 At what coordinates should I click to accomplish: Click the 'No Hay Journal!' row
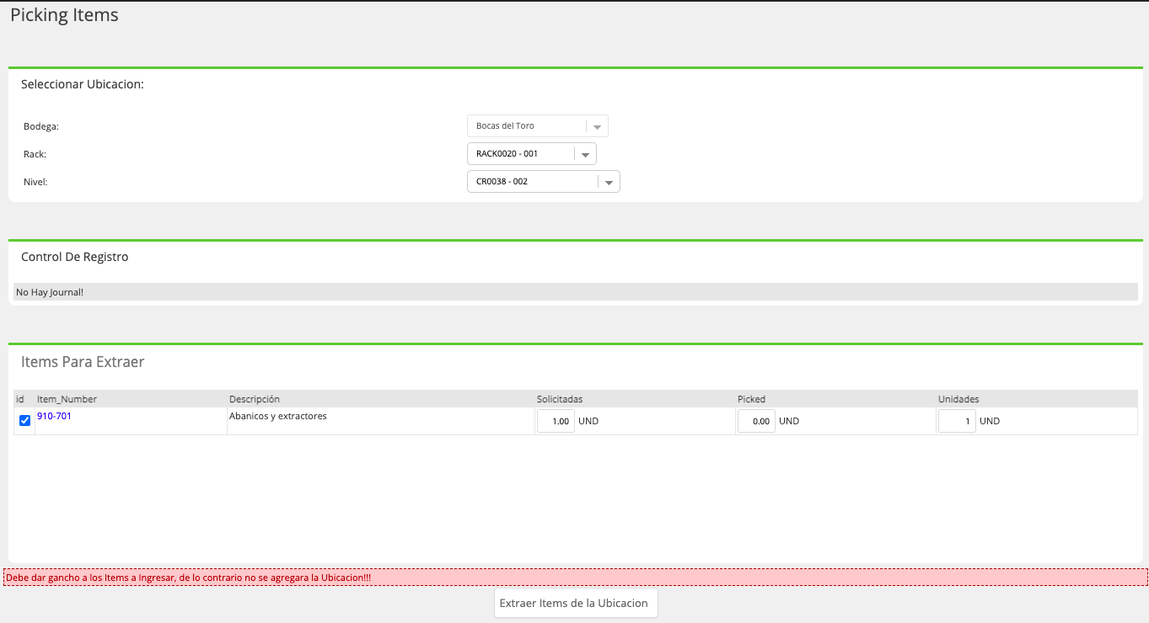click(576, 292)
